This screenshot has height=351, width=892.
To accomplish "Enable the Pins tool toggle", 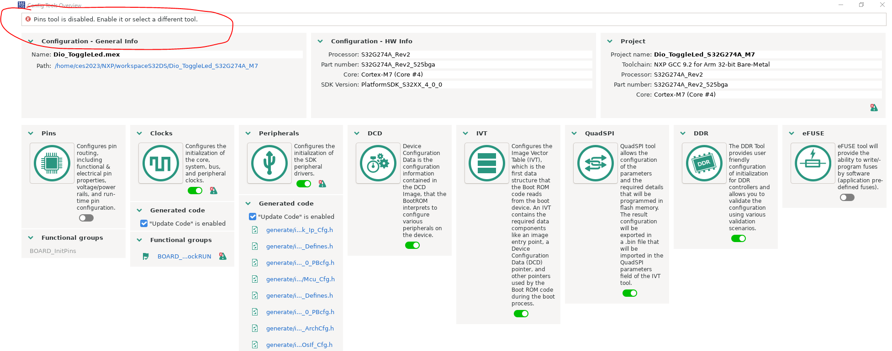I will [x=86, y=218].
